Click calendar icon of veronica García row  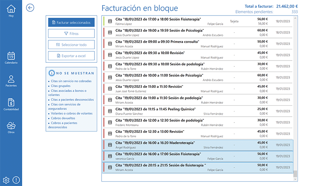tap(110, 156)
